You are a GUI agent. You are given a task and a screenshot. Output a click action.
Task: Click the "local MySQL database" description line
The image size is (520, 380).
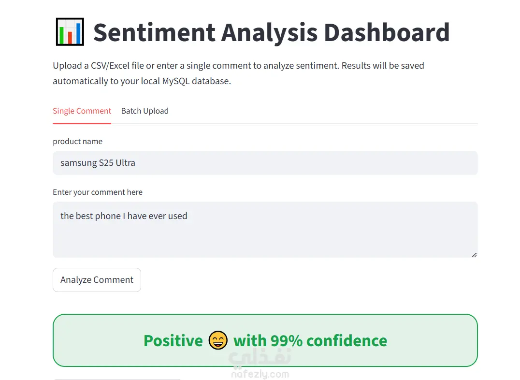(x=142, y=81)
